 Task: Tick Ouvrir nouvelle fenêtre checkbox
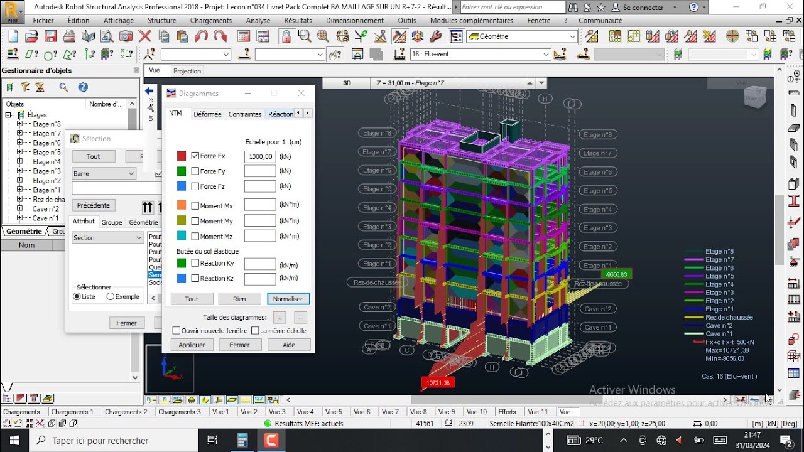click(x=177, y=330)
